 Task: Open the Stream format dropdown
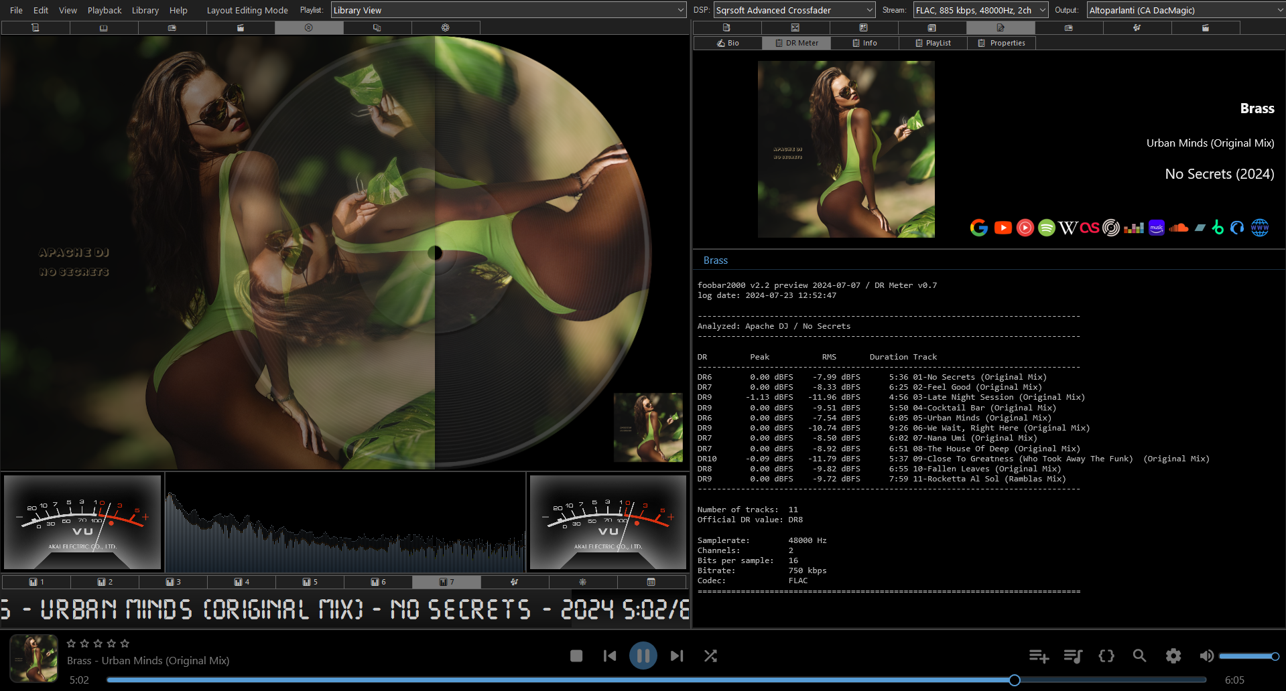pos(980,10)
